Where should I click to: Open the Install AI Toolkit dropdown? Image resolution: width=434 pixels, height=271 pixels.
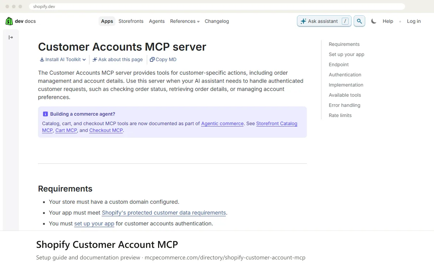click(63, 60)
